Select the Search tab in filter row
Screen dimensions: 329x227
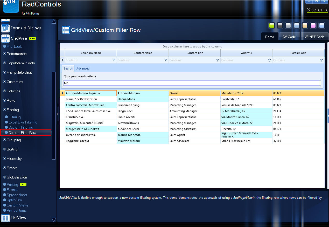click(68, 68)
